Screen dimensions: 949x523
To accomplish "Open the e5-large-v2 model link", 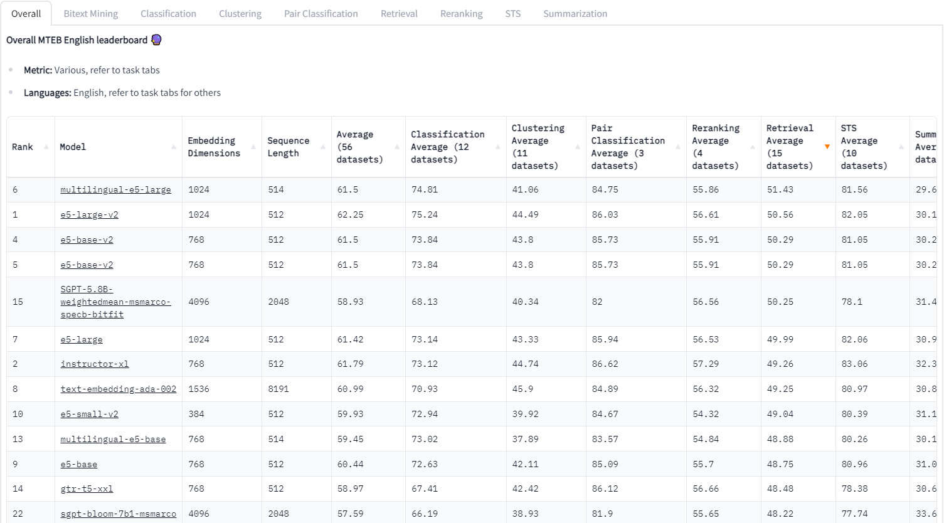I will coord(89,214).
